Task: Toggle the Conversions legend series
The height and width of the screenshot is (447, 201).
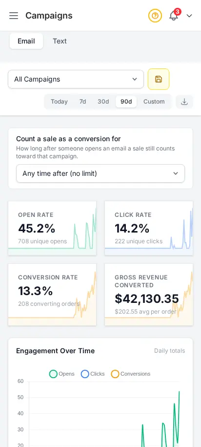Action: coord(131,374)
